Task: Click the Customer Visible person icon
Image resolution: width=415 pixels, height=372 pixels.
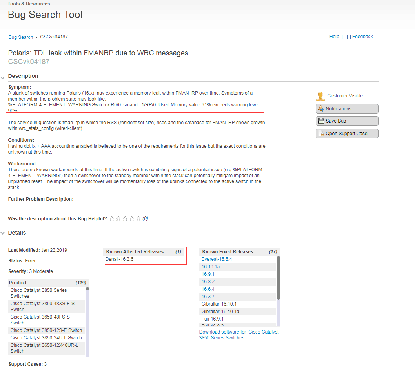Action: pyautogui.click(x=320, y=96)
